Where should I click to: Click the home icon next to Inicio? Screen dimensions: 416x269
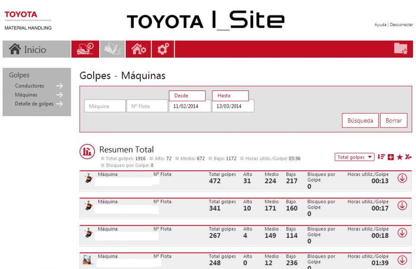(15, 49)
